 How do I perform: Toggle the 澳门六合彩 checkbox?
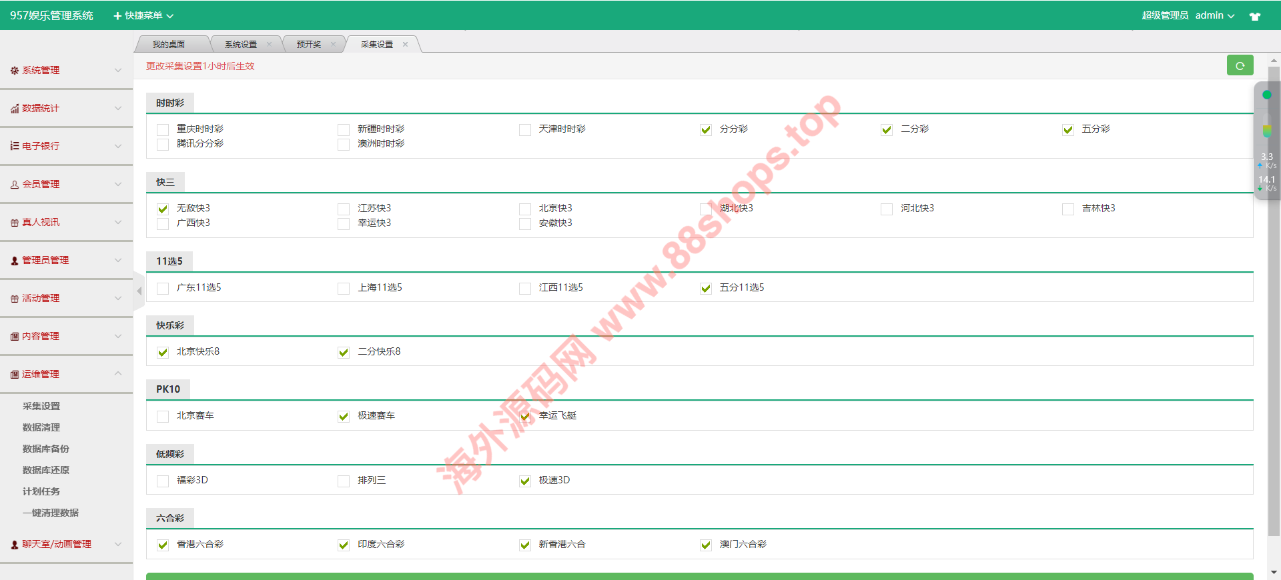click(706, 545)
